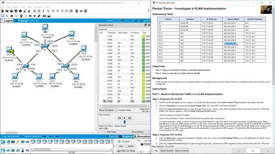Click the New scenario button
Viewport: 275px width, 154px height.
coord(121,146)
